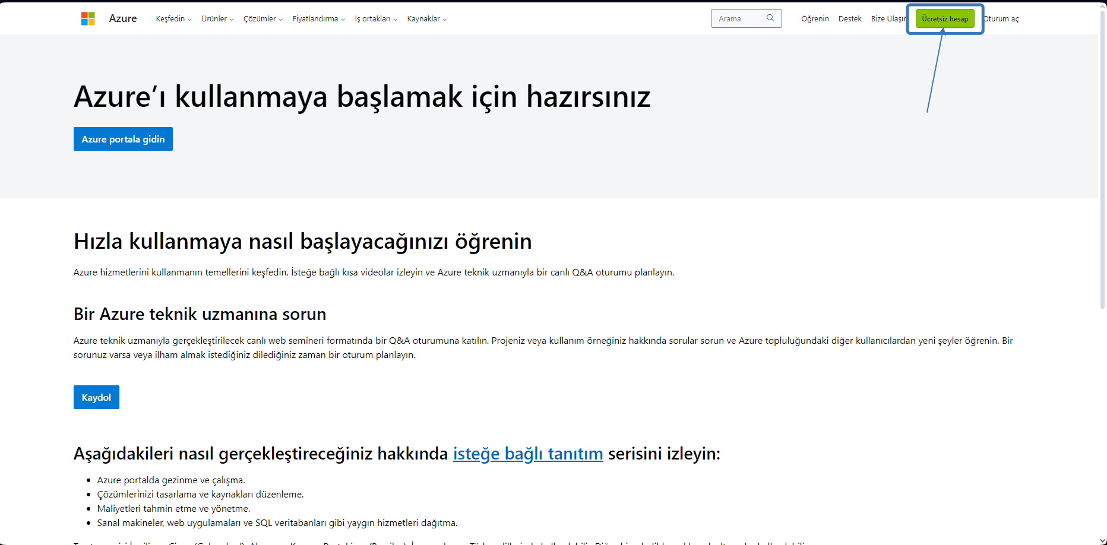Expand the Ürünler dropdown
Viewport: 1107px width, 545px height.
pos(216,18)
